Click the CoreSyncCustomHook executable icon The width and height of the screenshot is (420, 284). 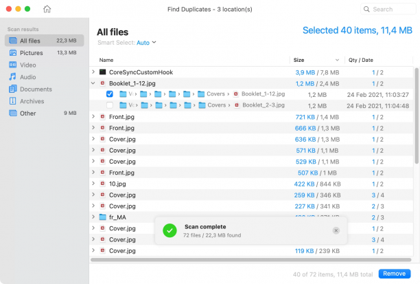102,72
